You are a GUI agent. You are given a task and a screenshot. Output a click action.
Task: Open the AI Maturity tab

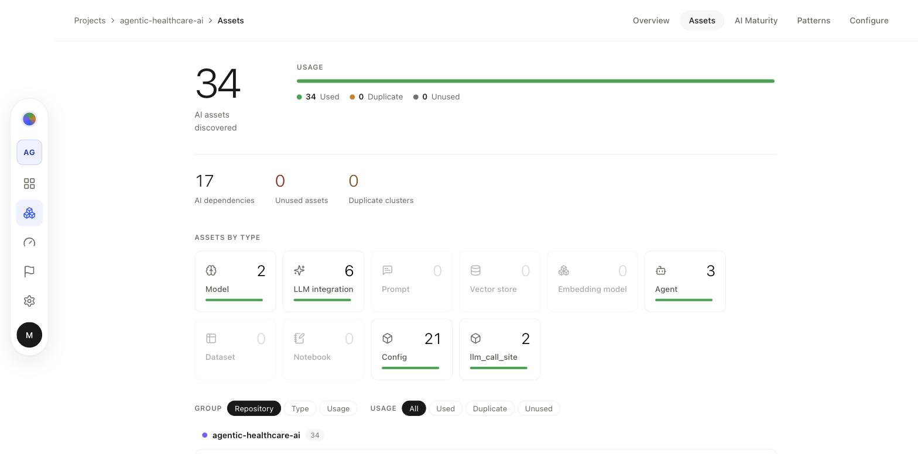coord(756,20)
